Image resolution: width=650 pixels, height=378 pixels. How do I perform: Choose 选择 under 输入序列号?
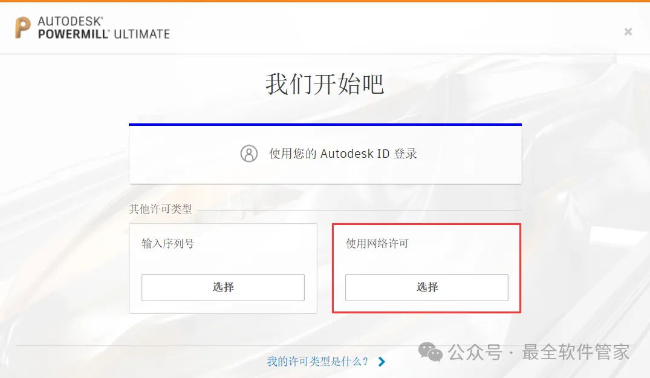pyautogui.click(x=223, y=287)
